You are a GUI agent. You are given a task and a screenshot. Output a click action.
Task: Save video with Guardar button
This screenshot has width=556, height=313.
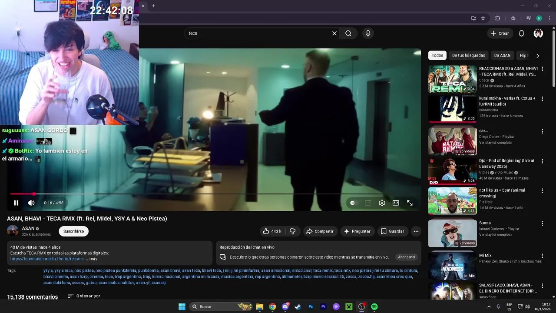[x=393, y=231]
